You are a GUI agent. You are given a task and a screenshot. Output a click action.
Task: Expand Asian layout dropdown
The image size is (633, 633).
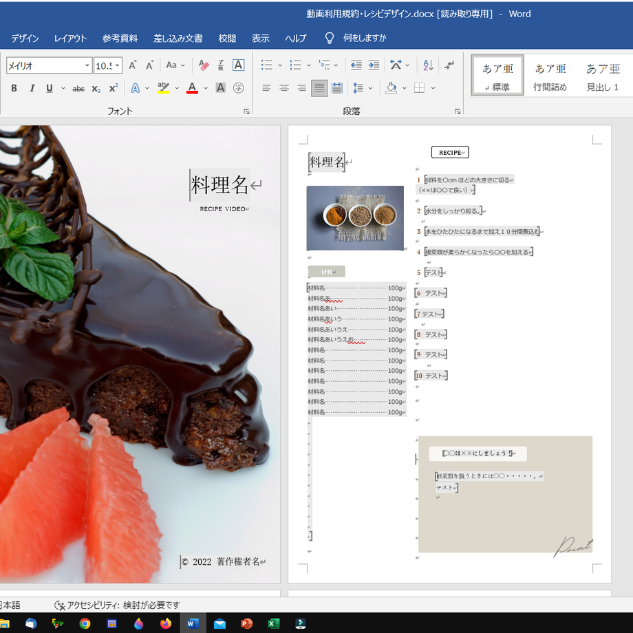click(407, 65)
